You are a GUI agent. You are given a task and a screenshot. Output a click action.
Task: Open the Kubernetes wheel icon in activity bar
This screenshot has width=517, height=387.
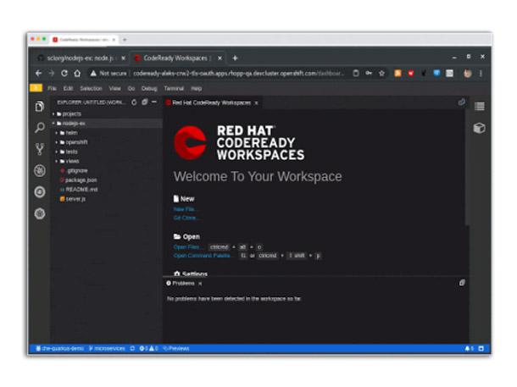click(x=40, y=213)
